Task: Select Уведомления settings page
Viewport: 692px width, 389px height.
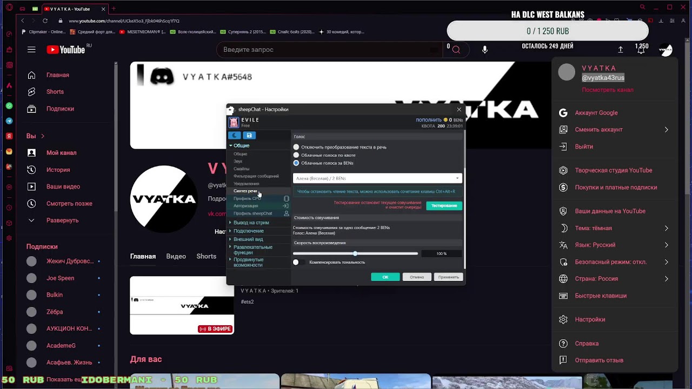Action: [247, 184]
